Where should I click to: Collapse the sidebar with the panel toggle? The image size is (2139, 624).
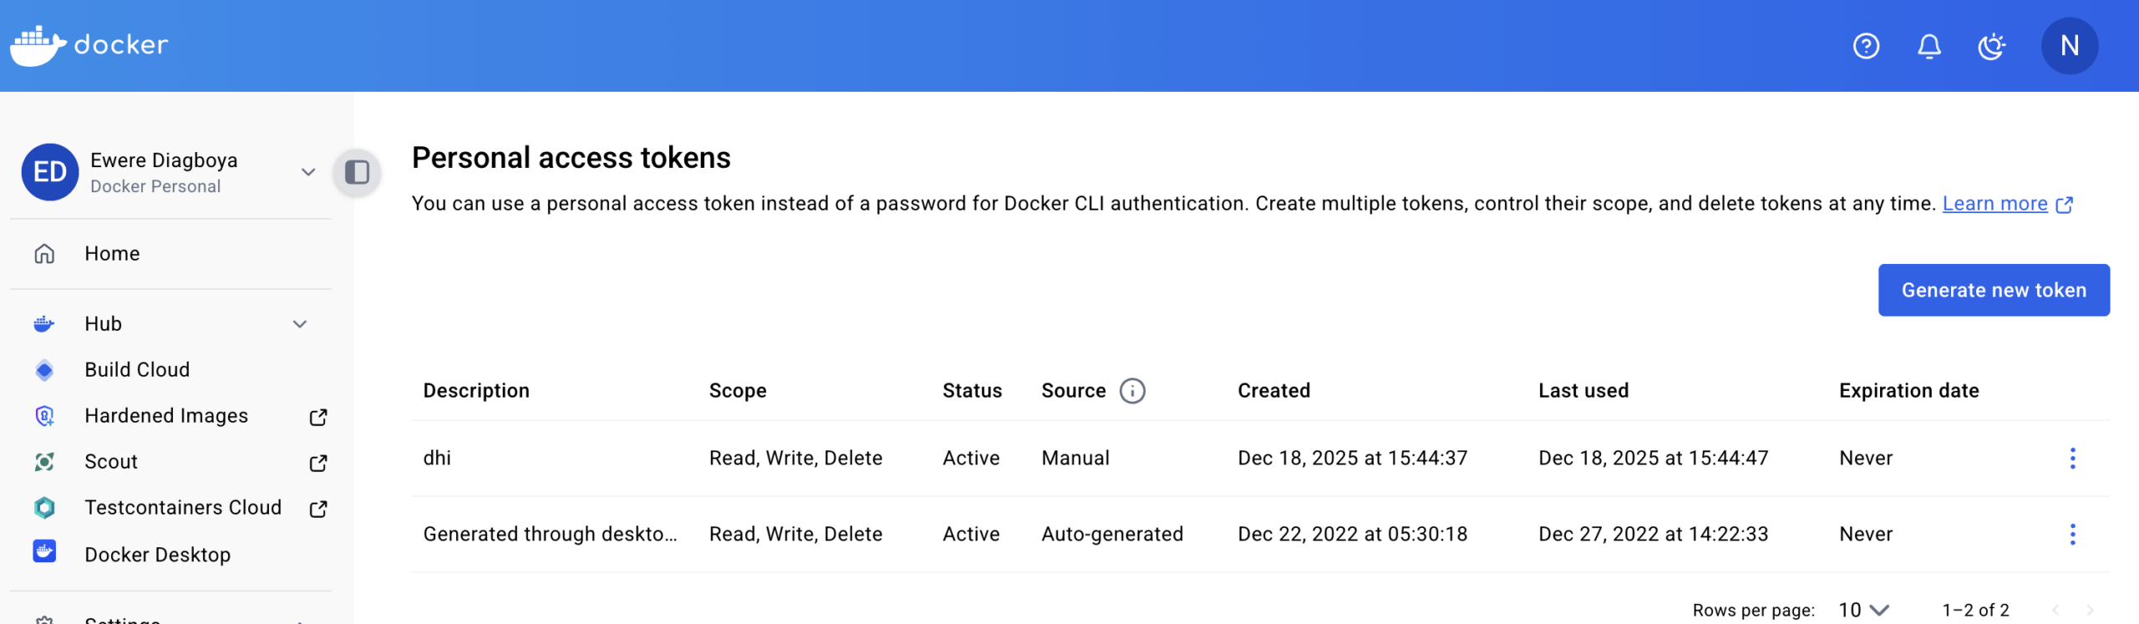pos(357,172)
